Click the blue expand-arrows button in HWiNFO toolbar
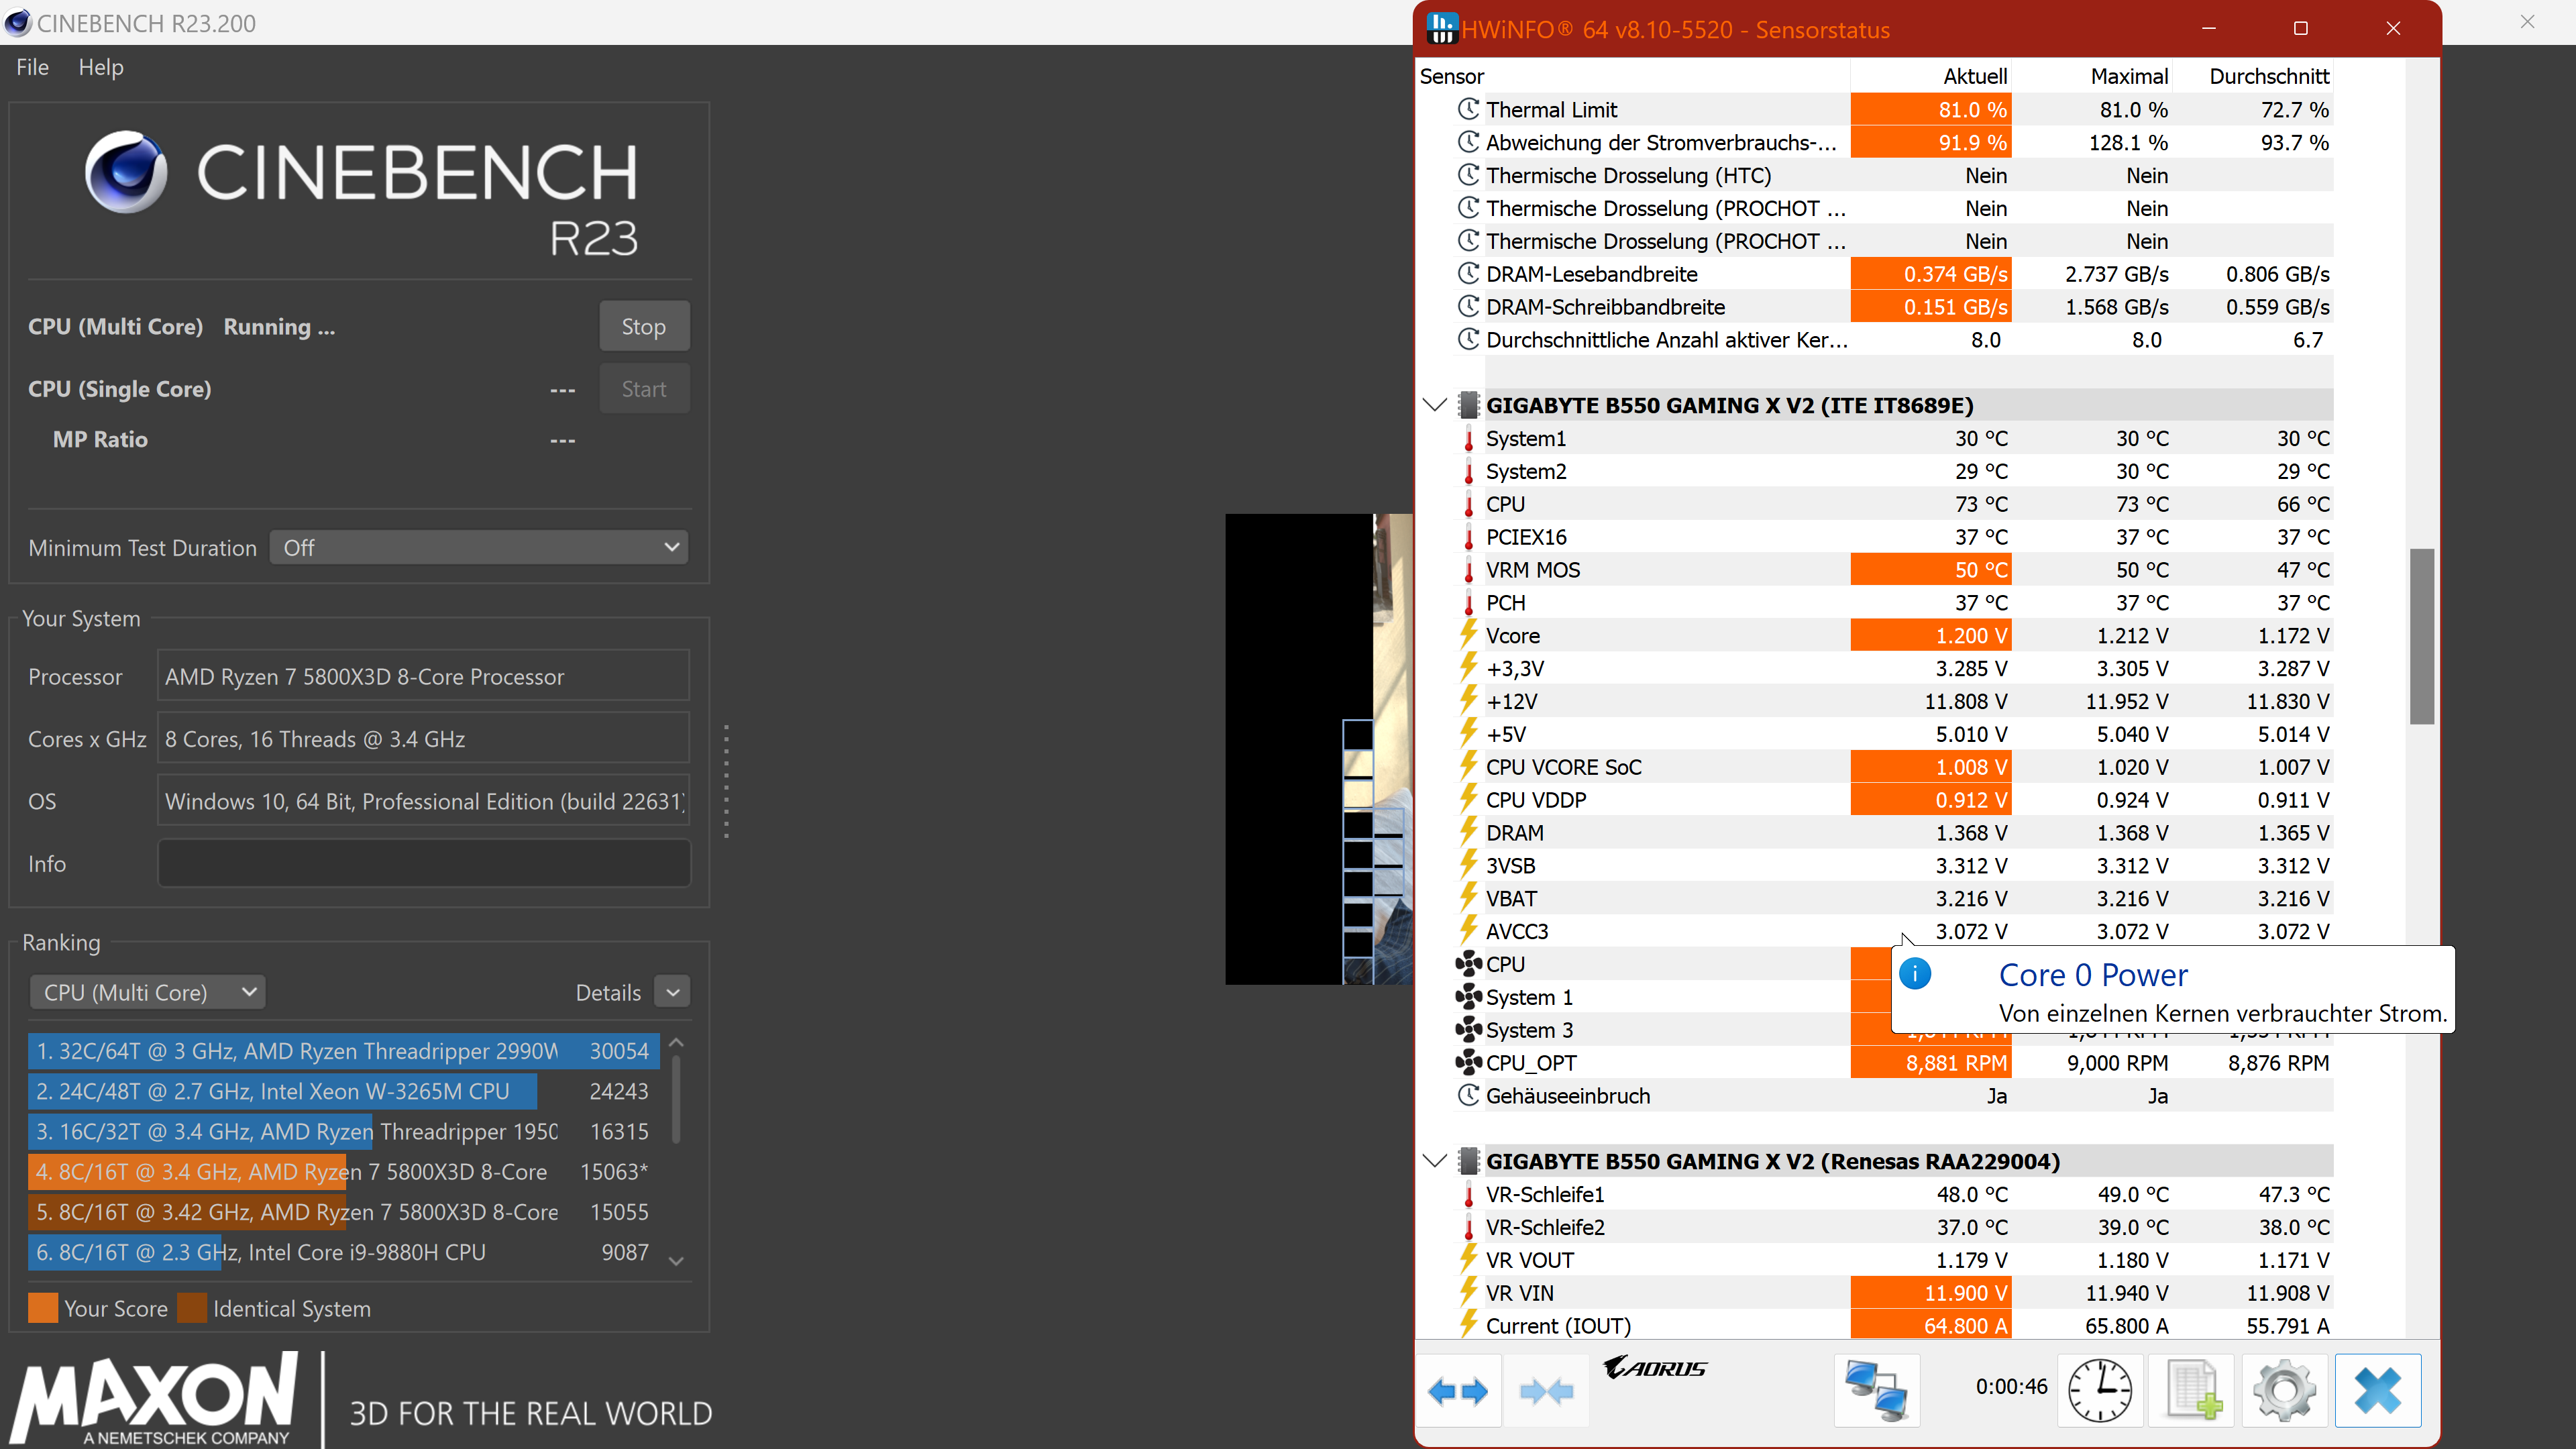 pyautogui.click(x=1458, y=1390)
